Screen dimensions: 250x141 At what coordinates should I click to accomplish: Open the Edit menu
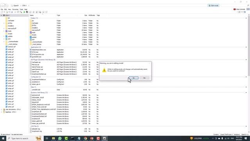(x=5, y=9)
